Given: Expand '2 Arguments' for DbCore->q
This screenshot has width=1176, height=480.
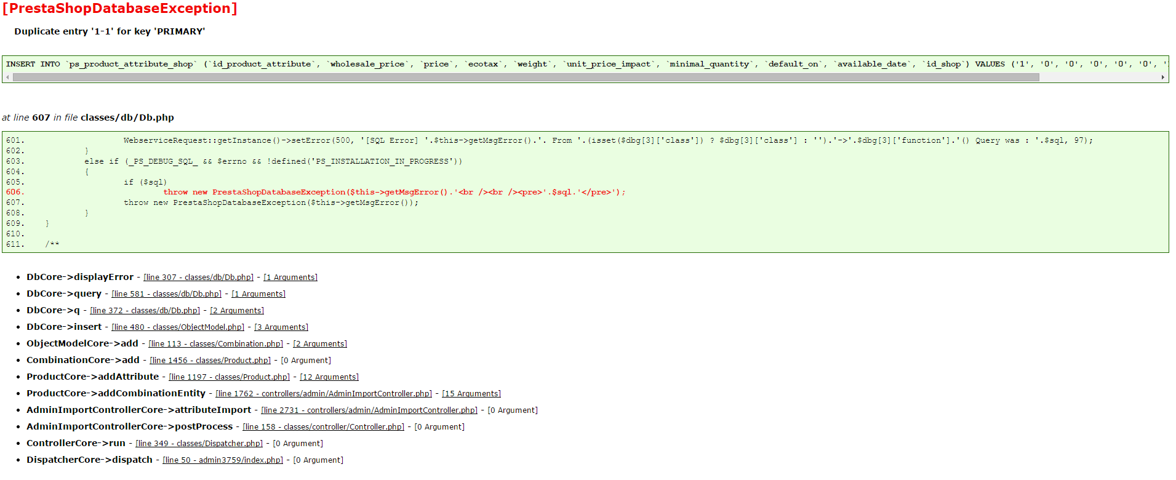Looking at the screenshot, I should 237,311.
